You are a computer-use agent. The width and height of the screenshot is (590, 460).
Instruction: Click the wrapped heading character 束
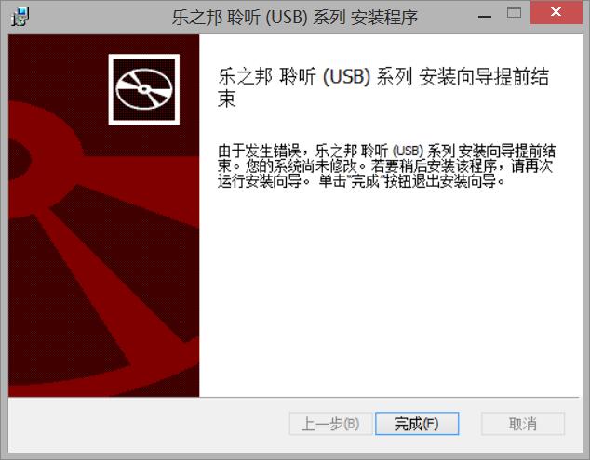point(227,99)
